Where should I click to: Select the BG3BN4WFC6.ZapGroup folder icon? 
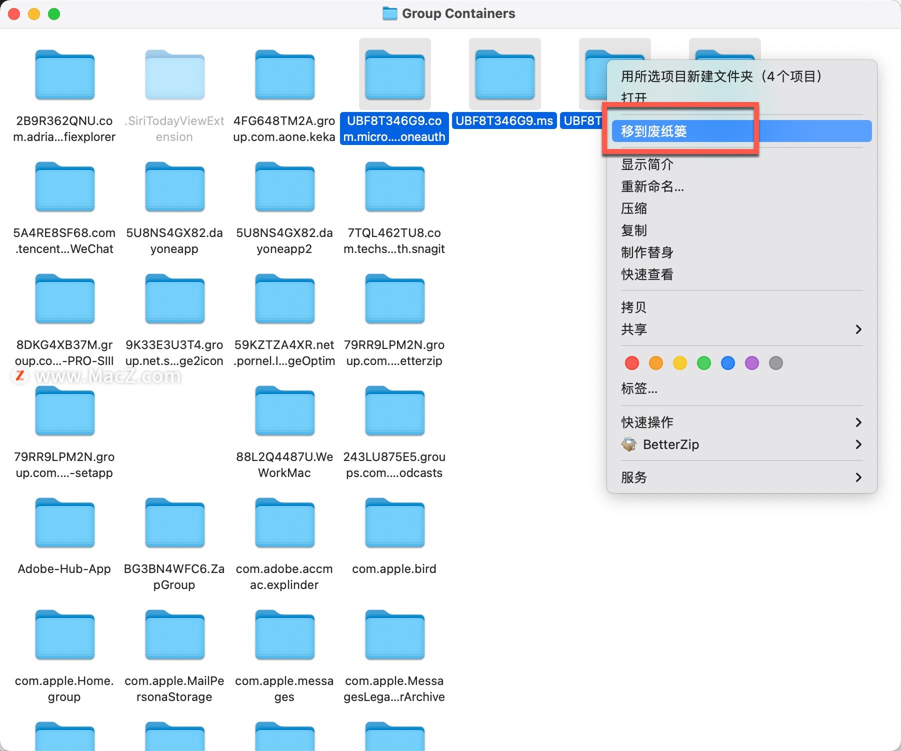[x=175, y=522]
